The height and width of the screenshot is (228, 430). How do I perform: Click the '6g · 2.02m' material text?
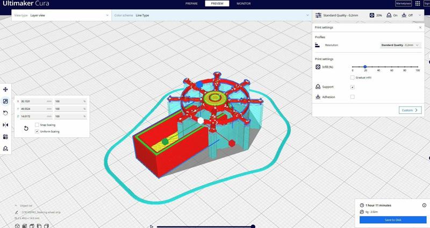371,212
